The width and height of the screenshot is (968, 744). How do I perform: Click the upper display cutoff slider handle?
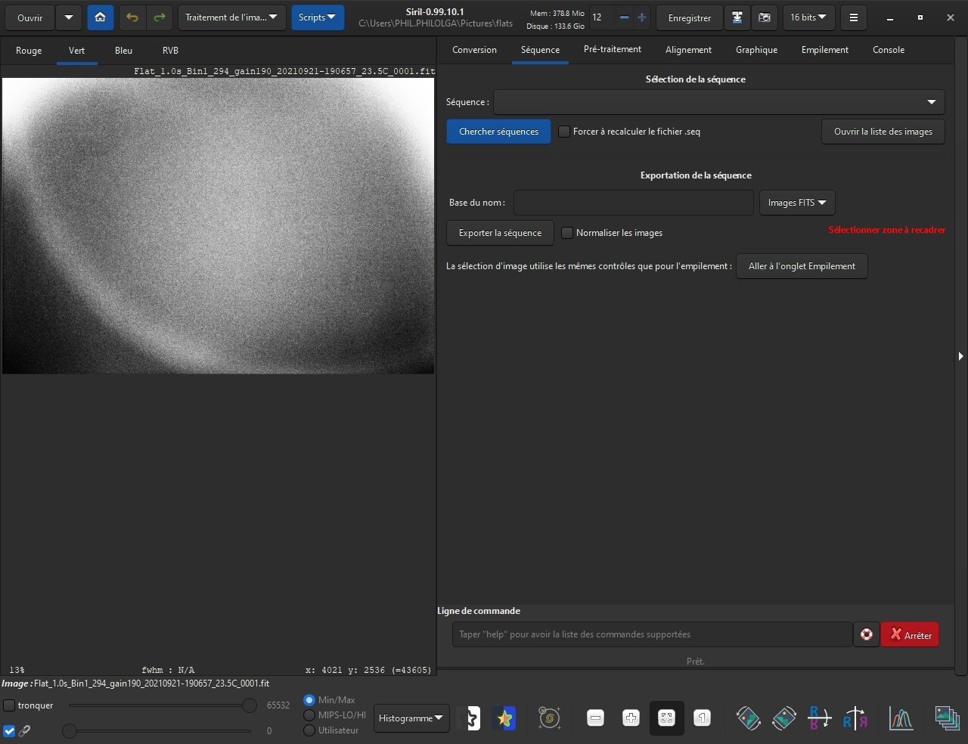249,705
